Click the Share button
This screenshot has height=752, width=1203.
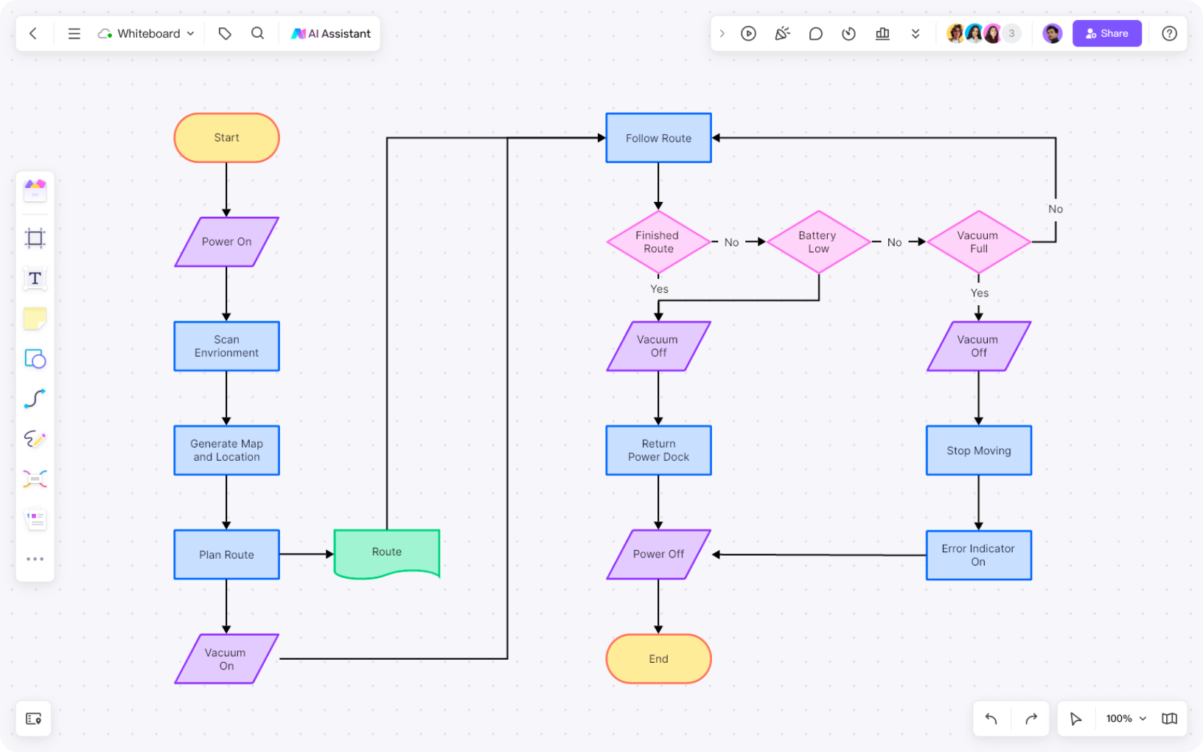point(1106,34)
